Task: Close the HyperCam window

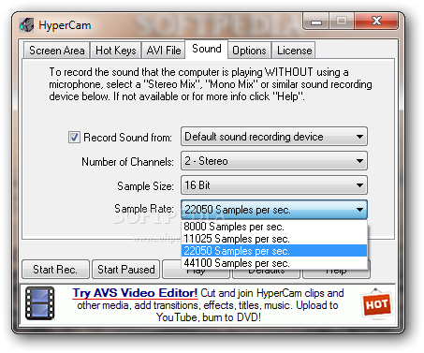Action: pyautogui.click(x=376, y=22)
